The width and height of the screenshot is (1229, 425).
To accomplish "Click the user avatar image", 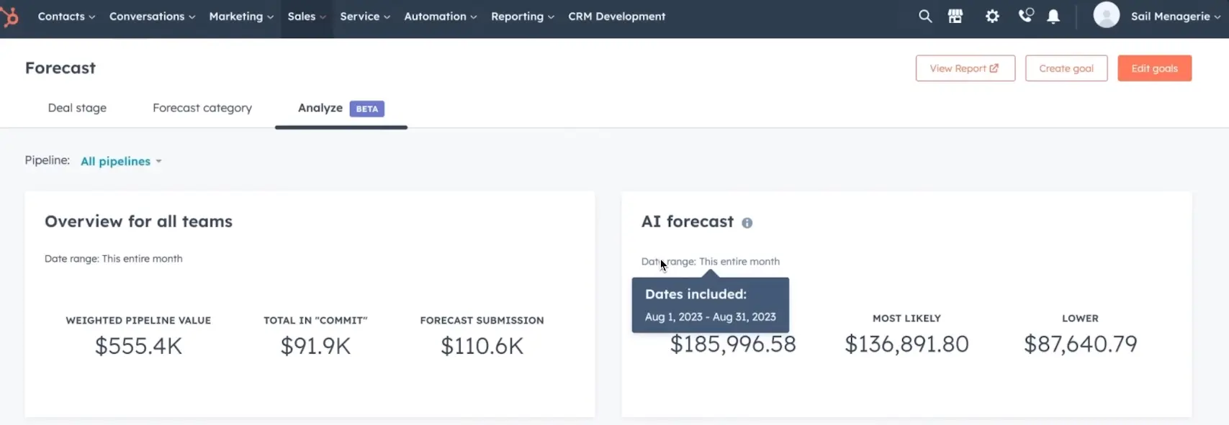I will (1106, 15).
